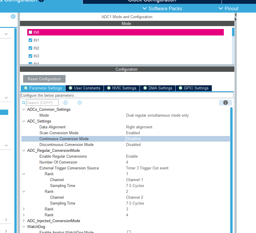Expand the ADC_Injected_ConversionMode section
The image size is (256, 233).
click(24, 221)
